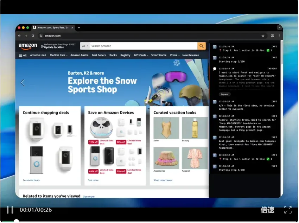Reload the Amazon page
The height and width of the screenshot is (223, 299).
pyautogui.click(x=33, y=36)
